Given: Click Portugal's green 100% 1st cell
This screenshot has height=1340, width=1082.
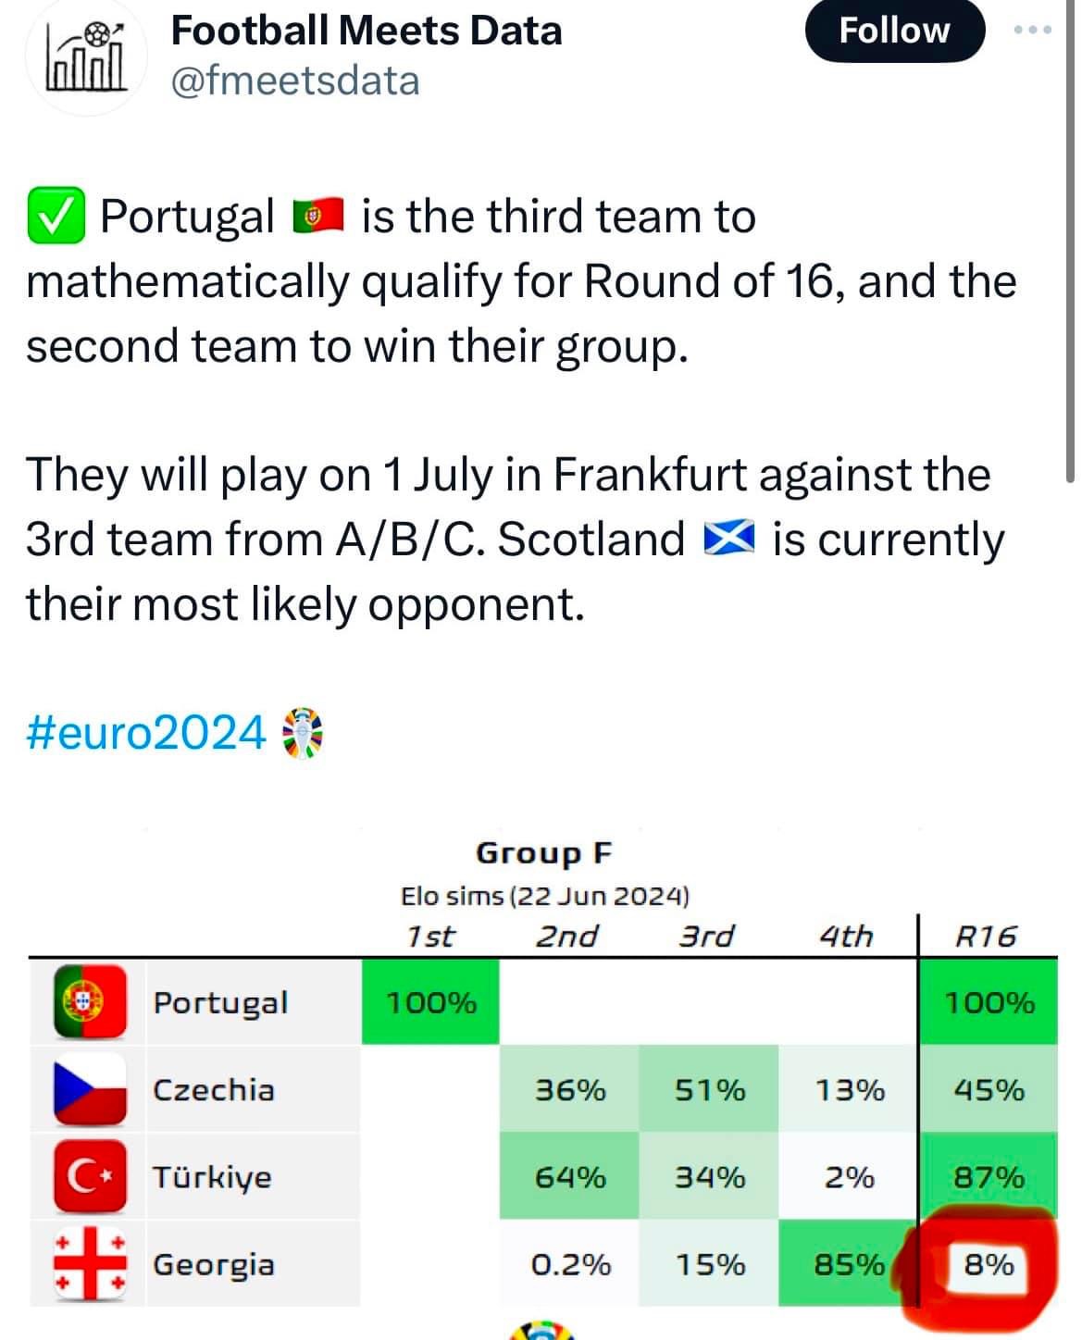Looking at the screenshot, I should 430,1002.
